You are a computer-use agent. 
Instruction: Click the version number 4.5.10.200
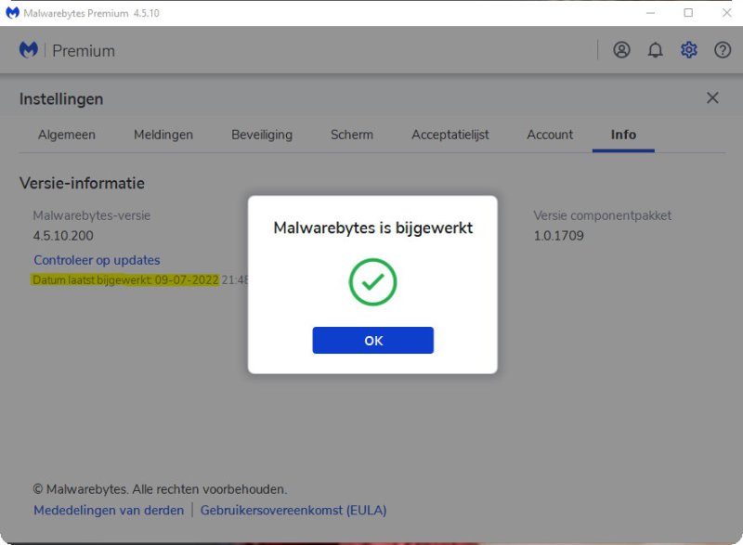63,236
